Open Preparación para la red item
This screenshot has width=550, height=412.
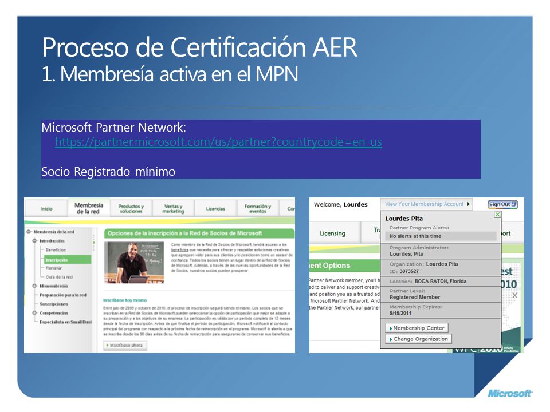click(x=63, y=295)
